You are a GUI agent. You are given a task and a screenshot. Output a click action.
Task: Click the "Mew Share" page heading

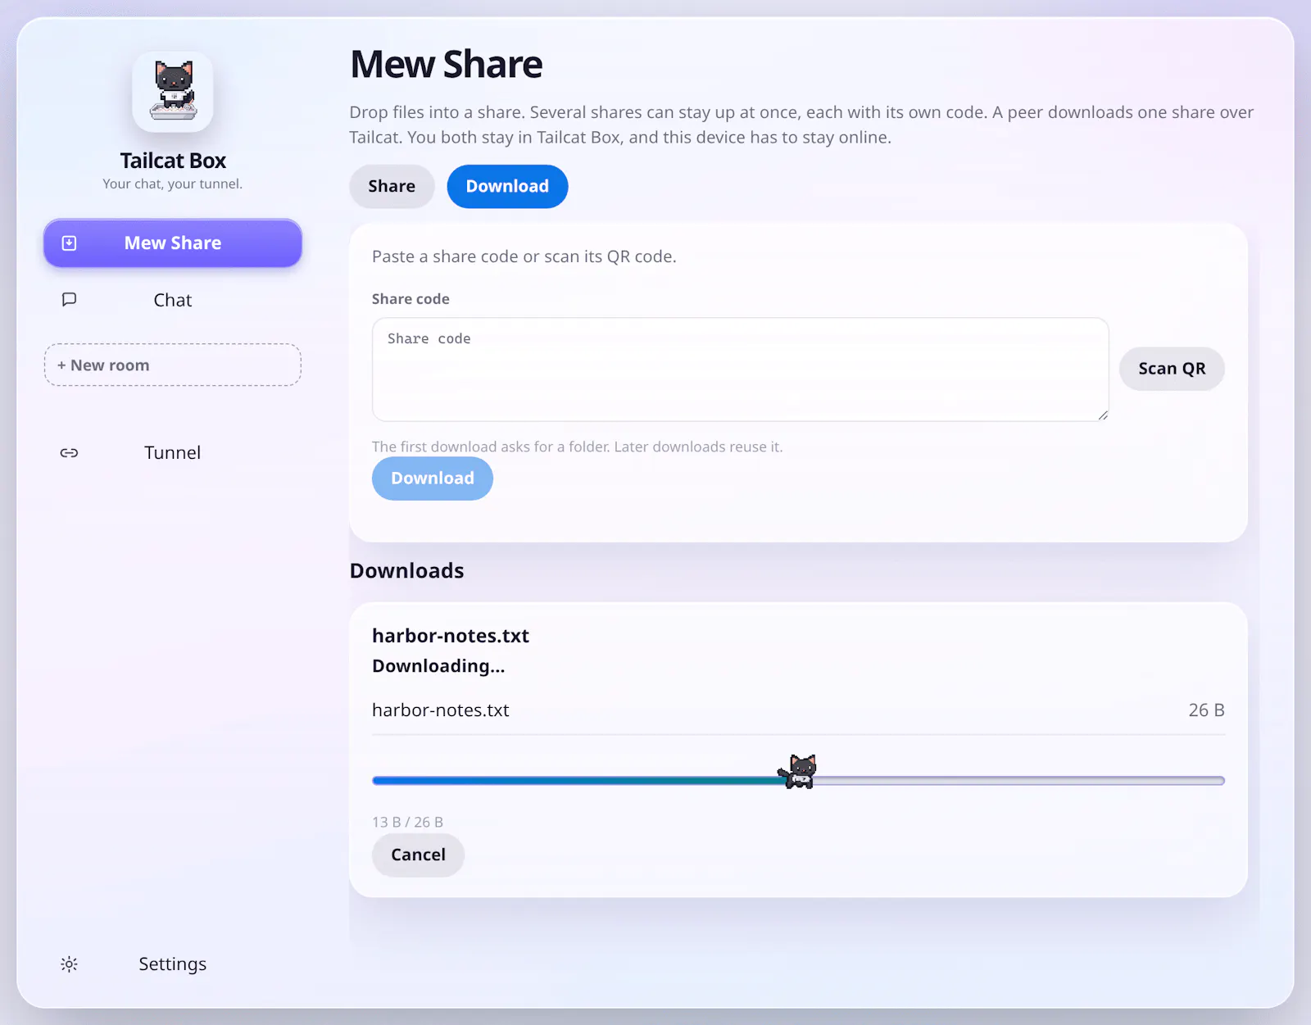447,65
